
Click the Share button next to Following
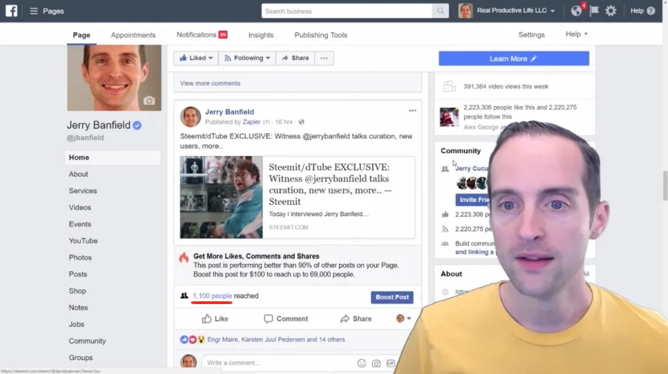[x=295, y=58]
